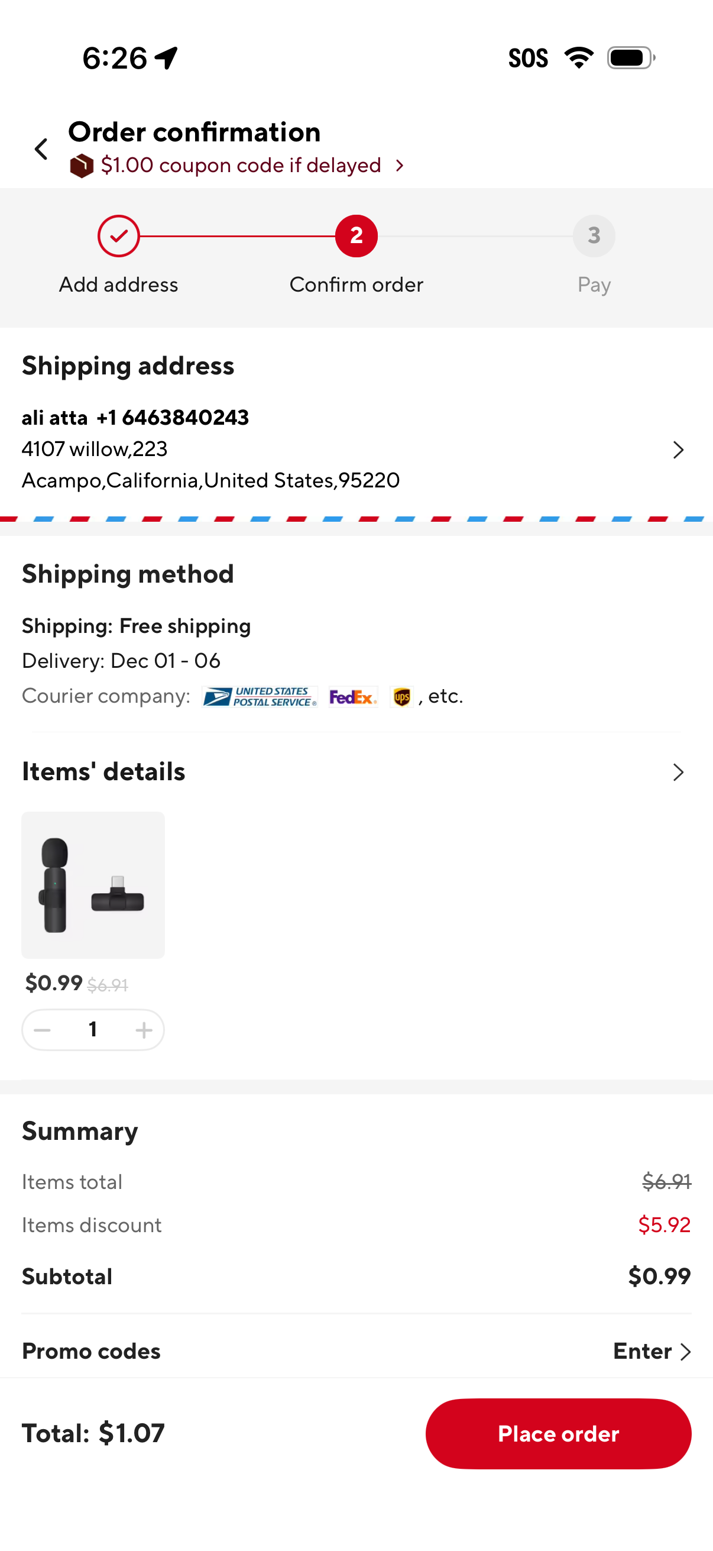Tap the back arrow icon

(x=41, y=148)
